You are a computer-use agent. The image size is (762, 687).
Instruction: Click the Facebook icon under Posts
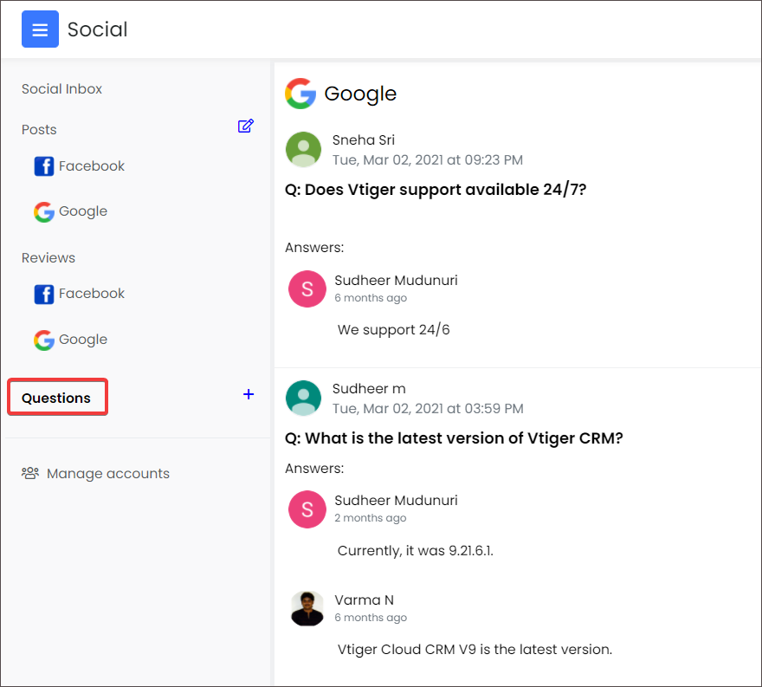(44, 166)
